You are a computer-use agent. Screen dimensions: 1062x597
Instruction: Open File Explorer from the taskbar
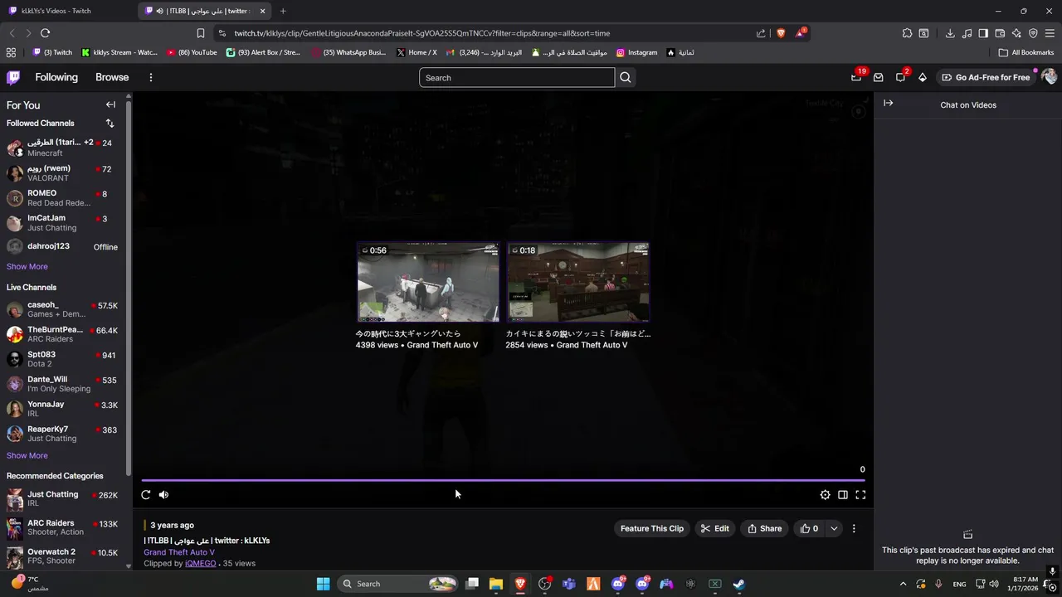495,584
